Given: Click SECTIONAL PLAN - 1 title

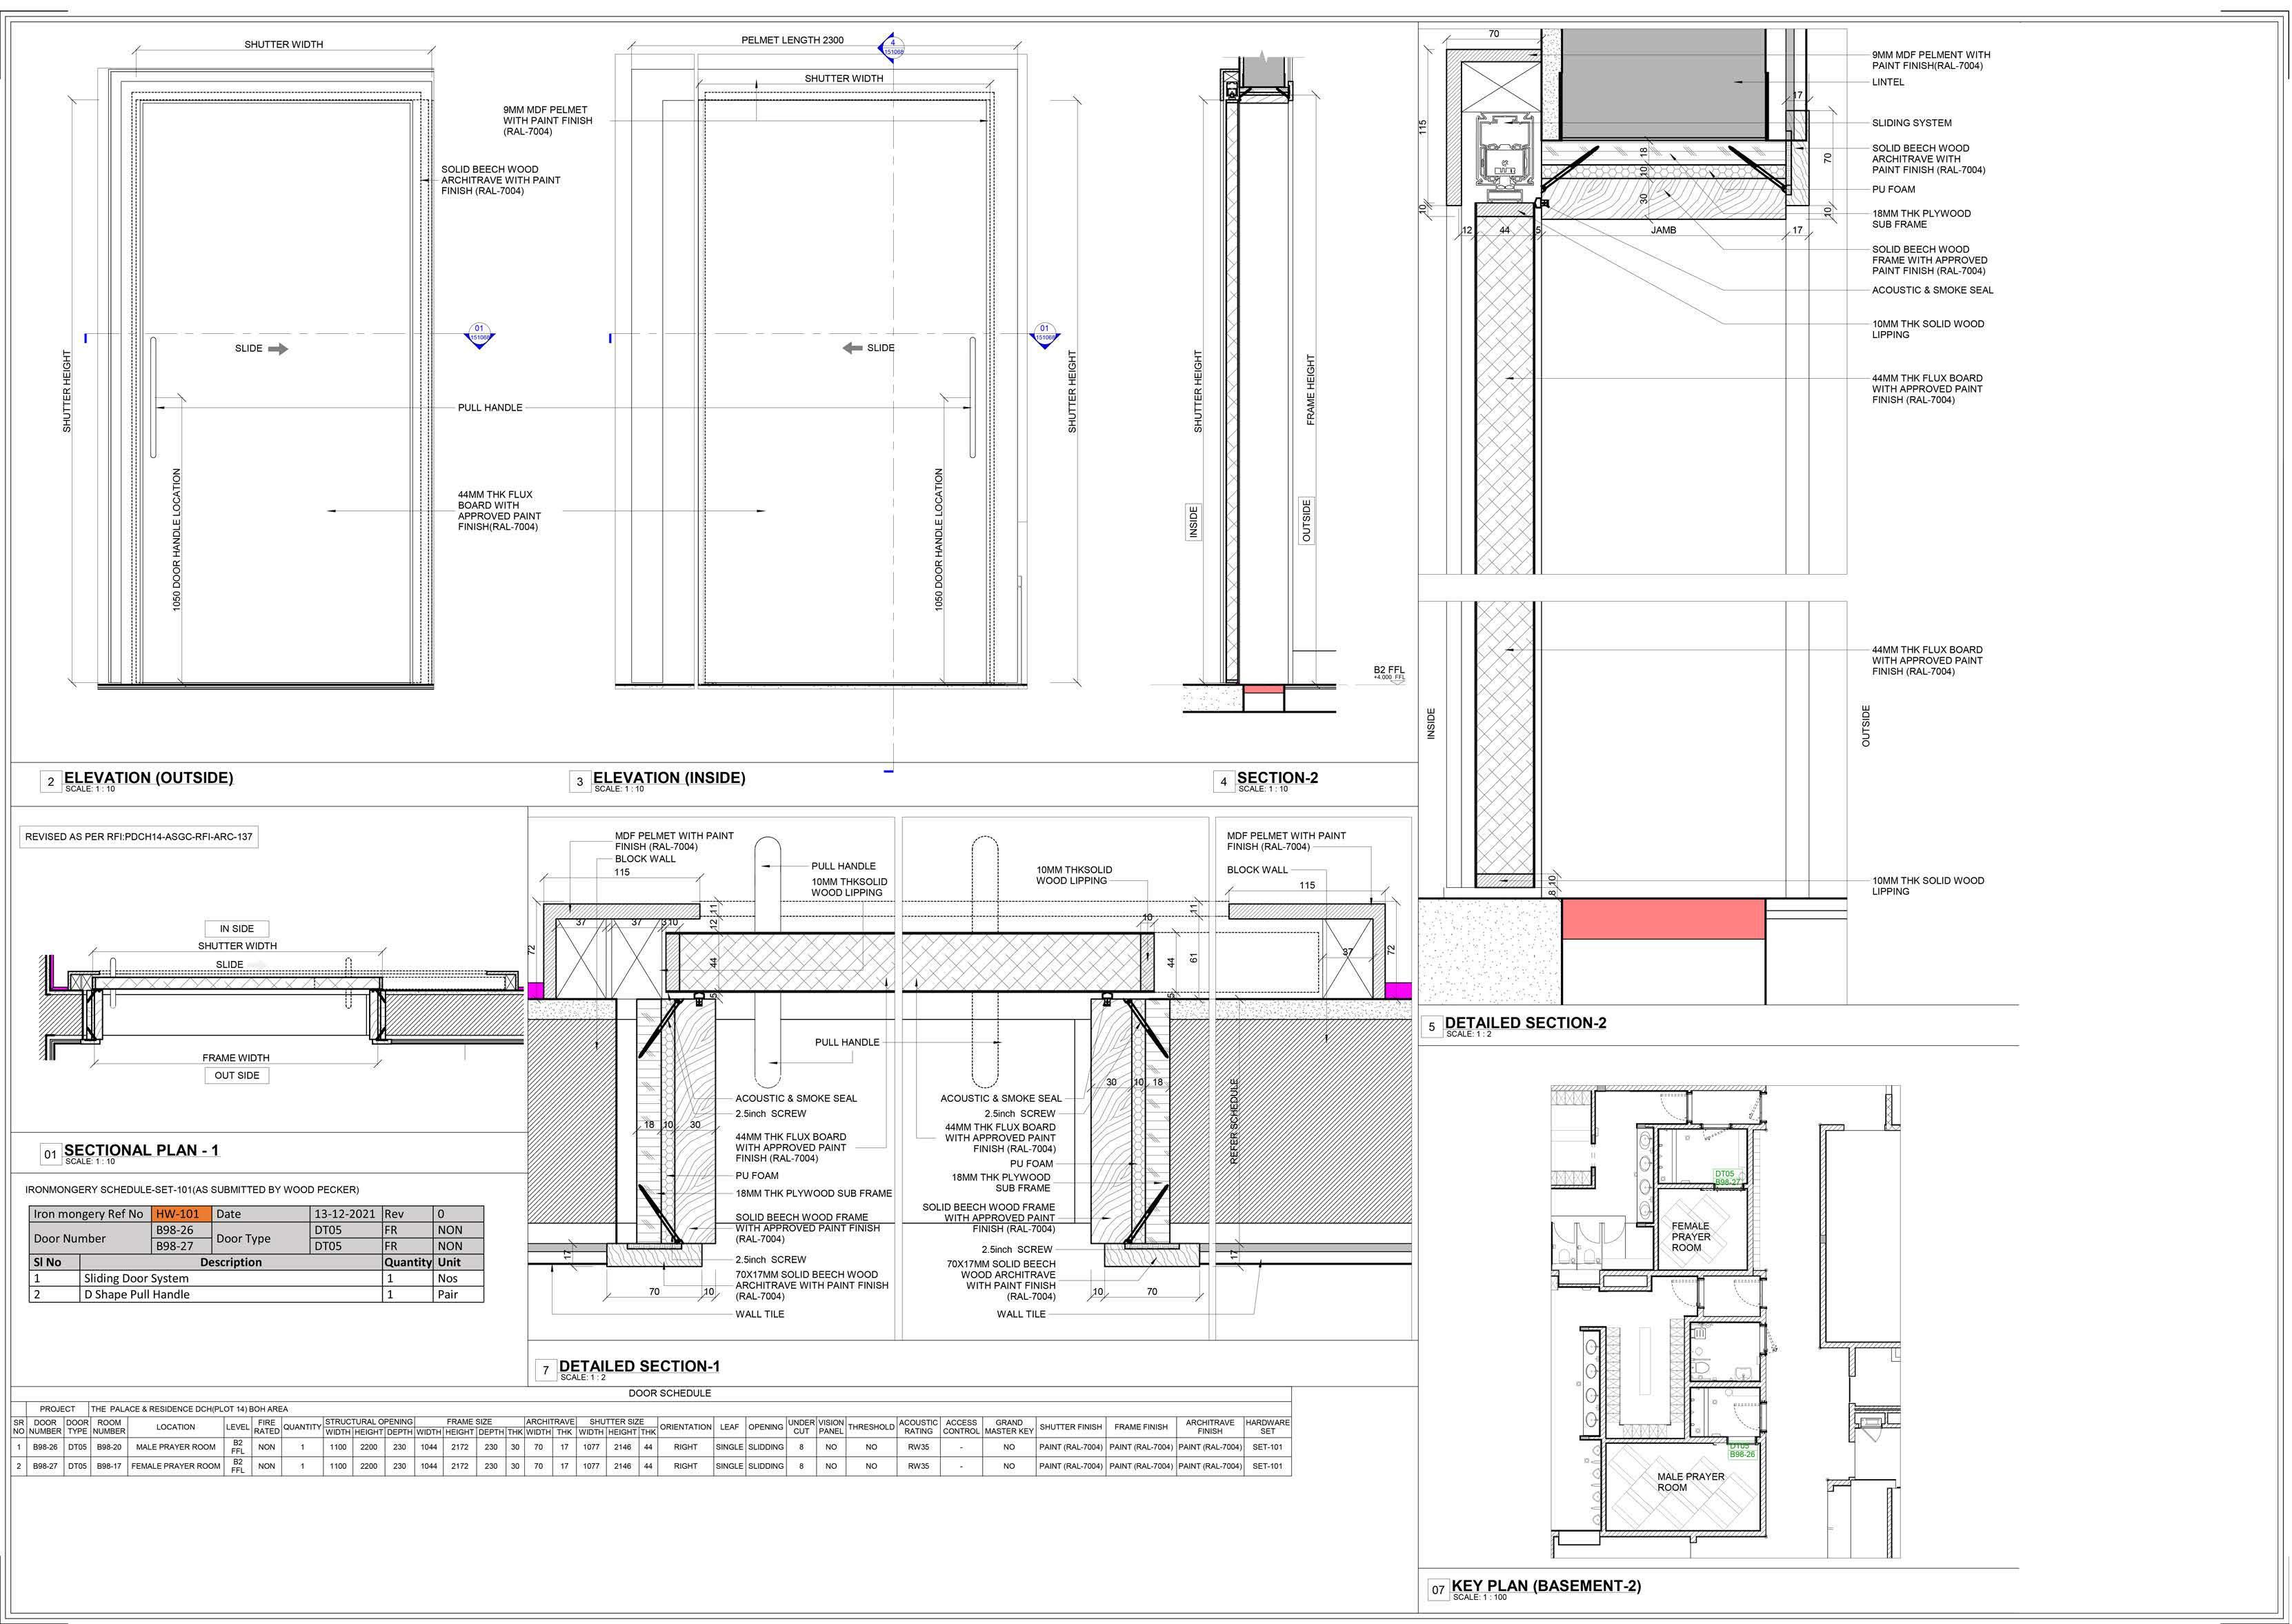Looking at the screenshot, I should pyautogui.click(x=141, y=1151).
